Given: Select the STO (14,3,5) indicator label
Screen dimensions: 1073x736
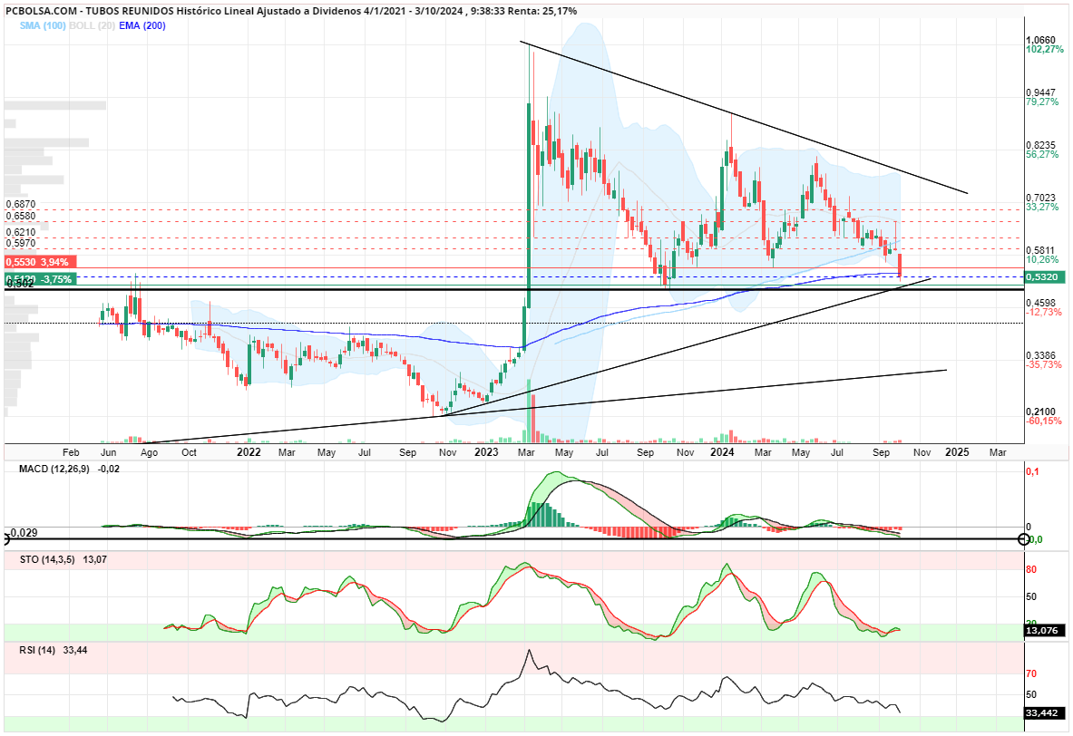Looking at the screenshot, I should [47, 559].
